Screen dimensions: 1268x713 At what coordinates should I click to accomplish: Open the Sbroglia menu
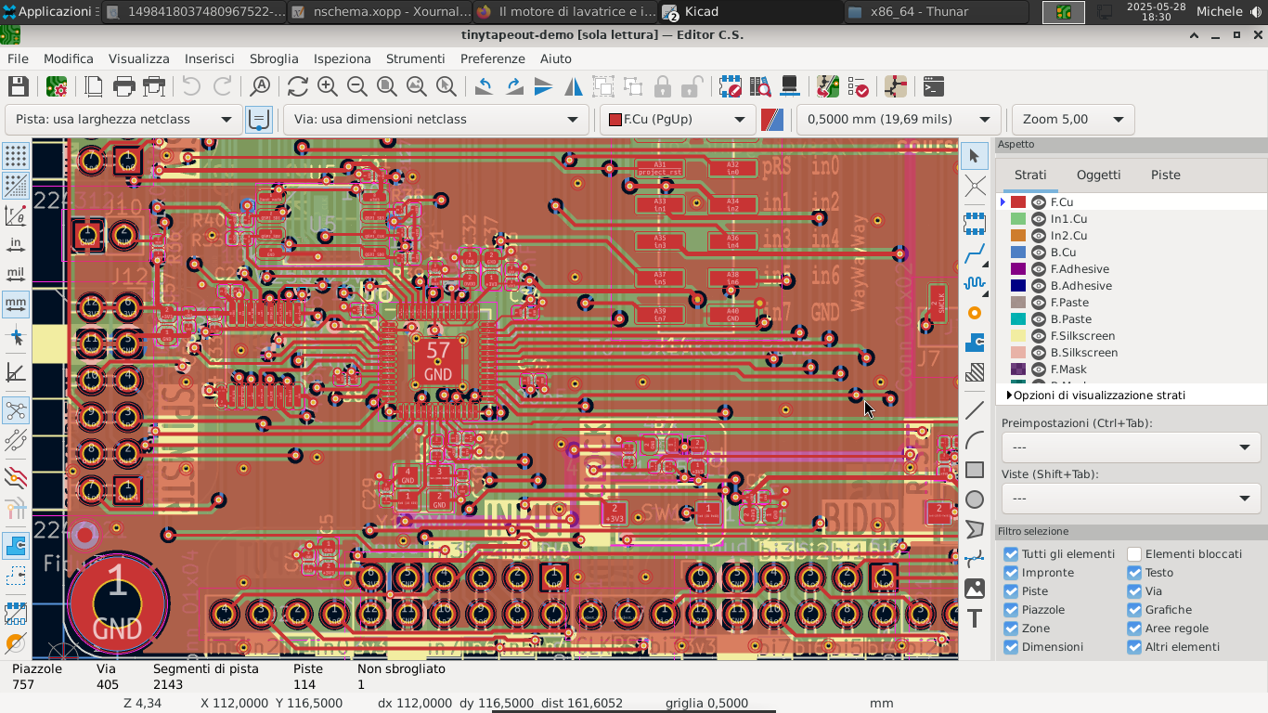(274, 58)
